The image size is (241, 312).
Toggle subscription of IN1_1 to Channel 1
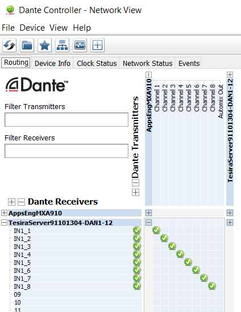(156, 230)
